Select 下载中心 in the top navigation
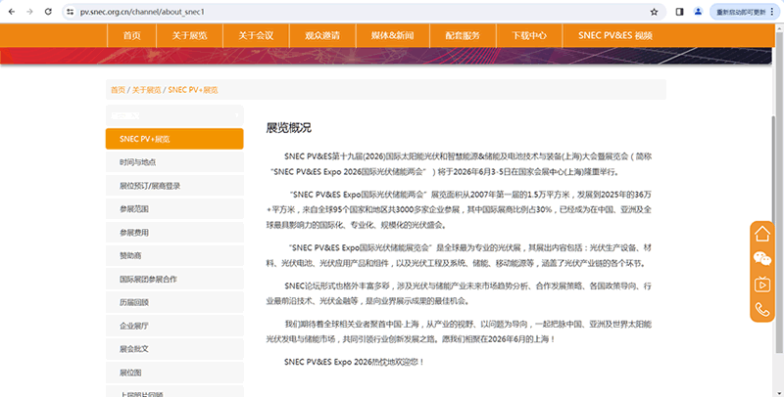The width and height of the screenshot is (784, 397). click(529, 35)
